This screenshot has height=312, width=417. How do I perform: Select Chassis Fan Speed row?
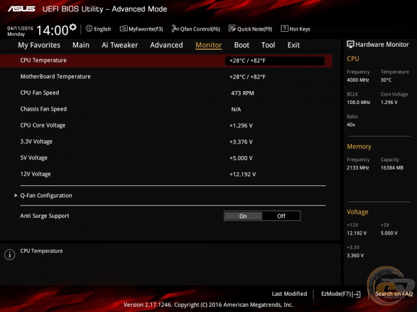coord(166,109)
